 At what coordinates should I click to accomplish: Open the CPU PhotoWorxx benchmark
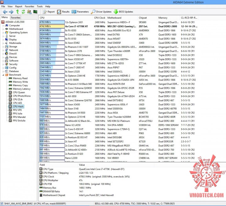(22, 96)
